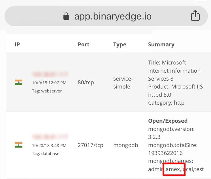
Task: Click the Tag: webserver label
Action: click(x=47, y=91)
